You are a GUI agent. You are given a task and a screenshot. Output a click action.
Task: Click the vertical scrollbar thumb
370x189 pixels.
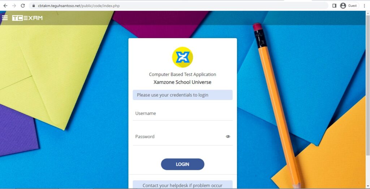(368, 85)
